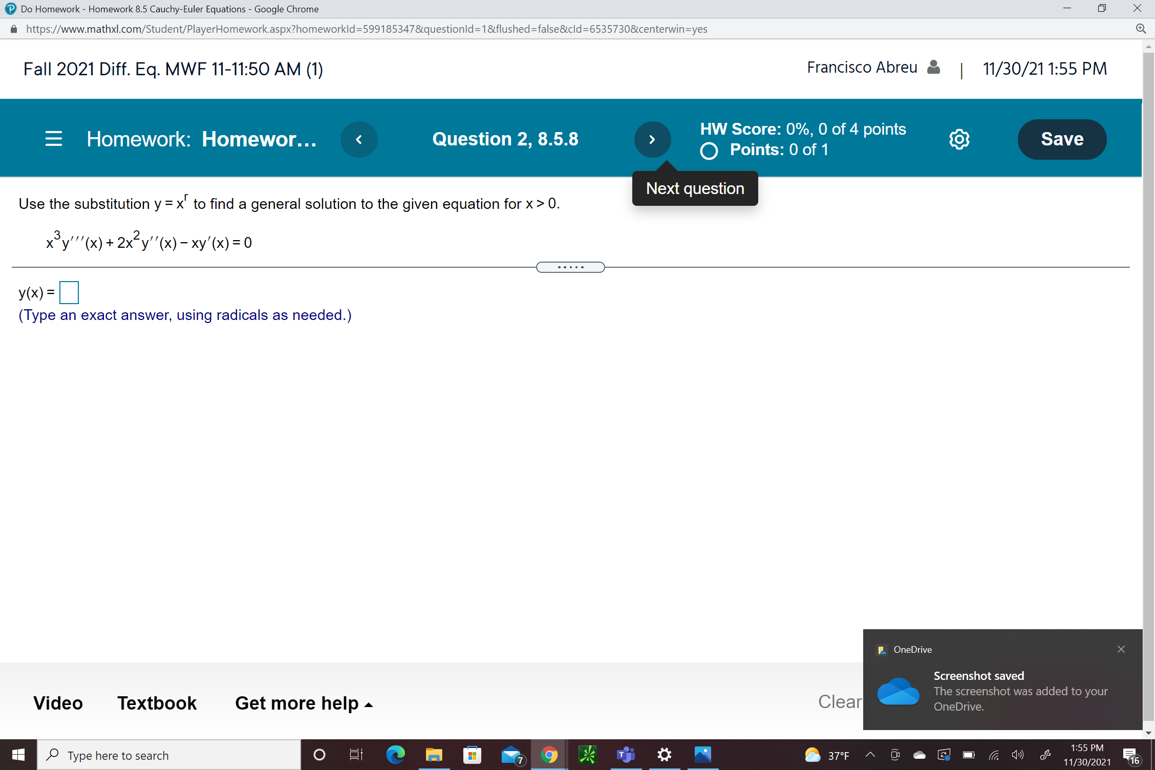Open the Video resource tab
The image size is (1155, 770).
coord(57,703)
